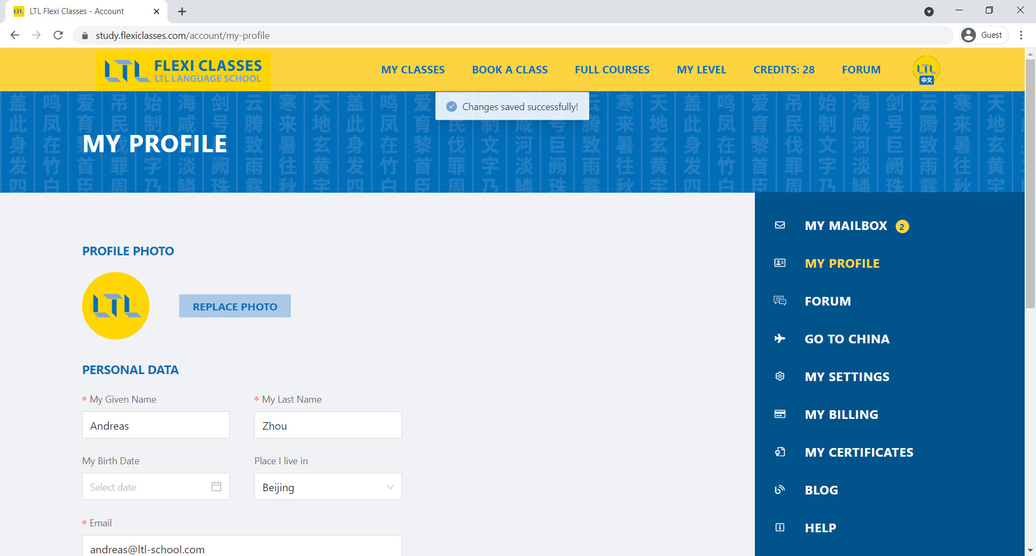This screenshot has height=556, width=1036.
Task: Click the My Billing credit card icon
Action: click(780, 414)
